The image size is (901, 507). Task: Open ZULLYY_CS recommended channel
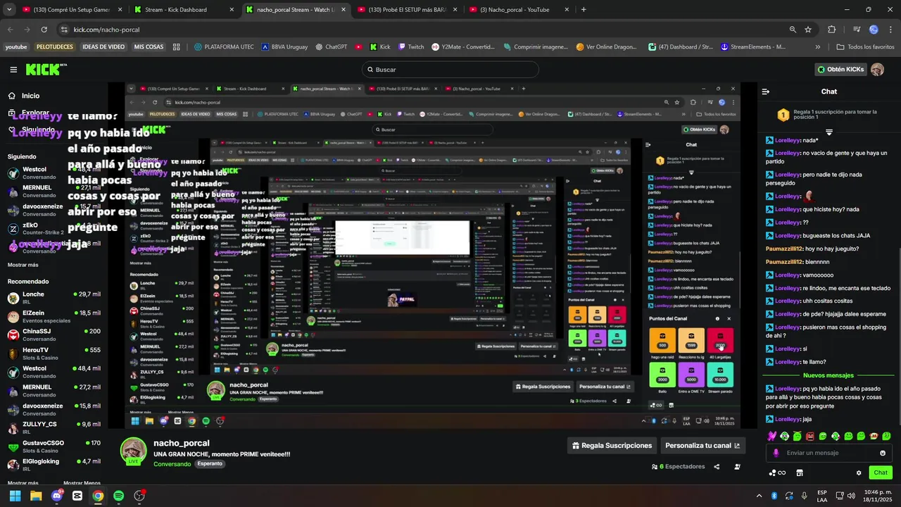click(53, 427)
